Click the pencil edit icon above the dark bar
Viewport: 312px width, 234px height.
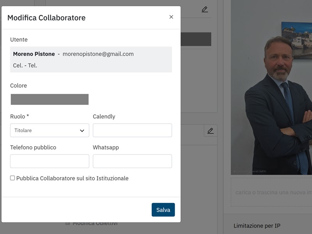tap(205, 9)
